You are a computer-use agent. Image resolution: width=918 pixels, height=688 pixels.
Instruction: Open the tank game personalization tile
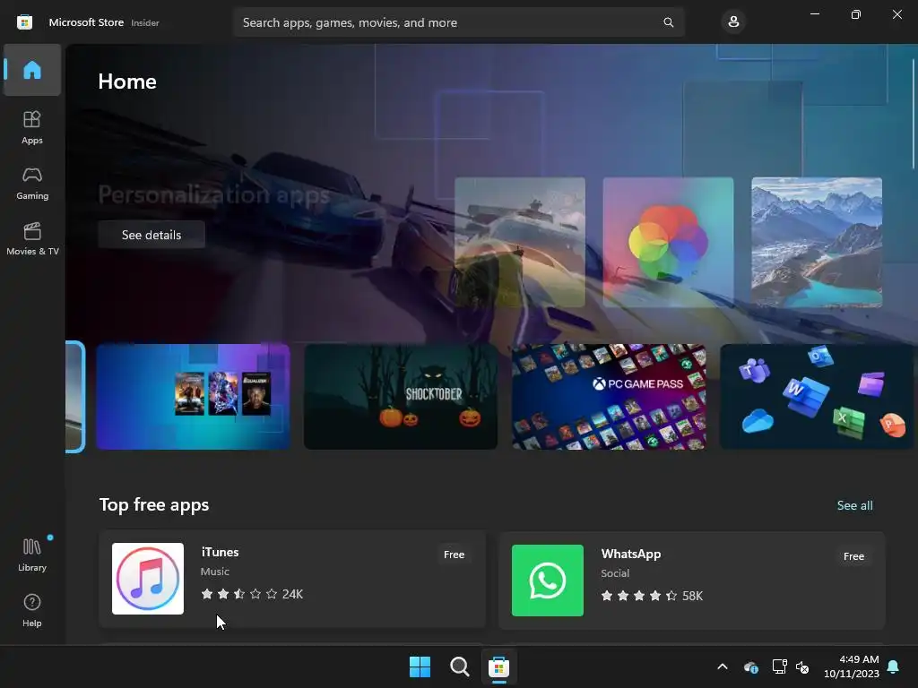(520, 242)
